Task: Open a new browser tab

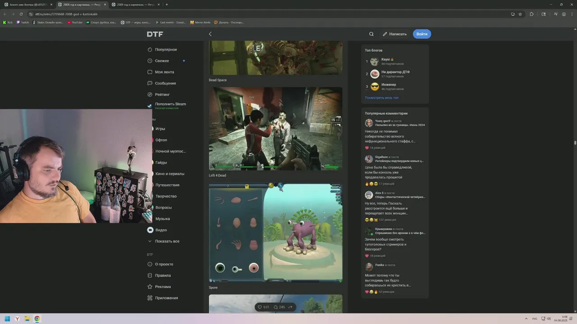Action: click(167, 4)
